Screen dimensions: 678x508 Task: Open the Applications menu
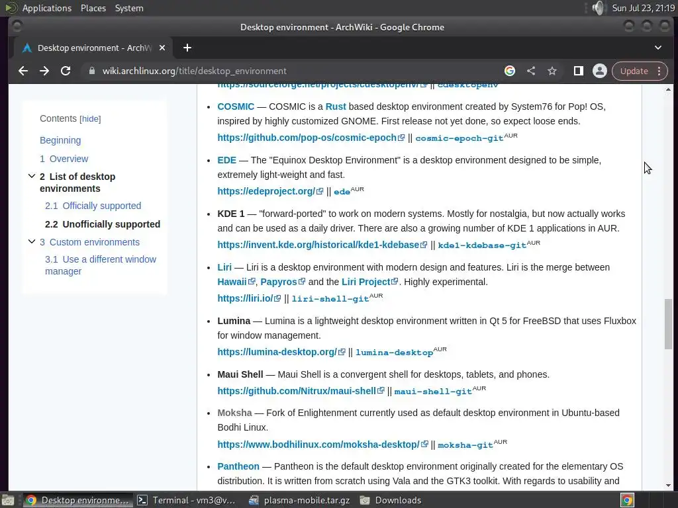point(47,8)
